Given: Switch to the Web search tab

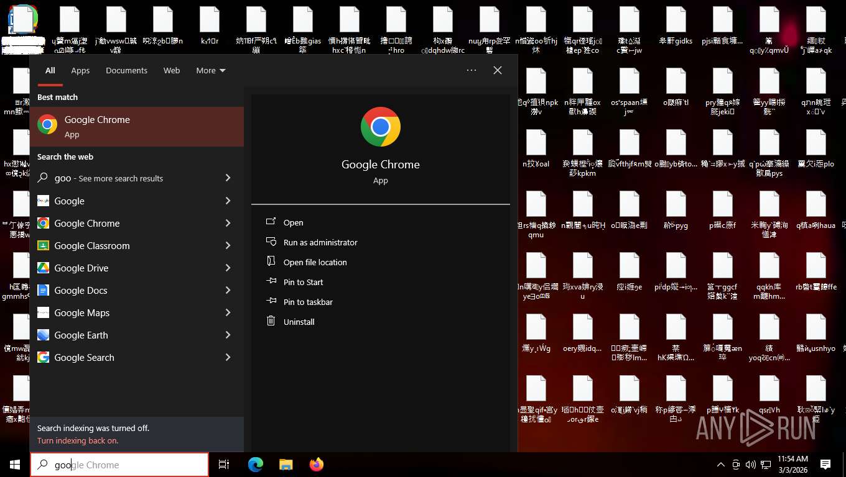Looking at the screenshot, I should 172,70.
